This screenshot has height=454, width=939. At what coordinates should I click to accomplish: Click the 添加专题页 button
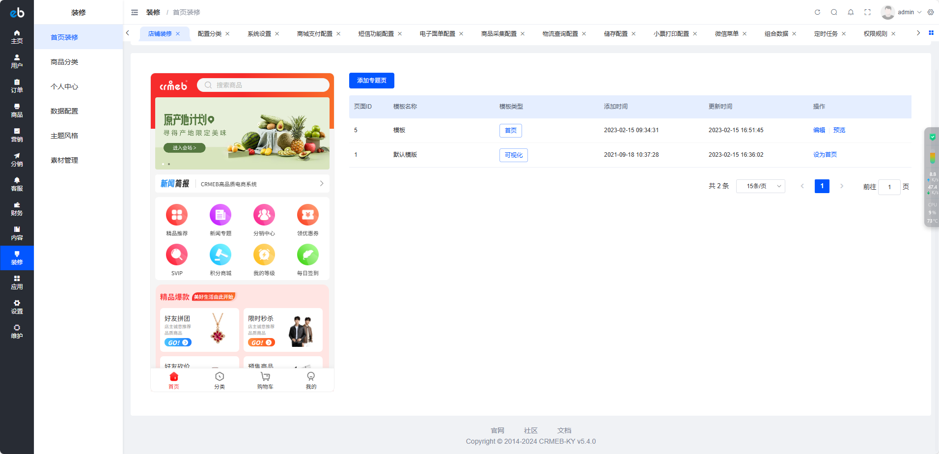371,81
